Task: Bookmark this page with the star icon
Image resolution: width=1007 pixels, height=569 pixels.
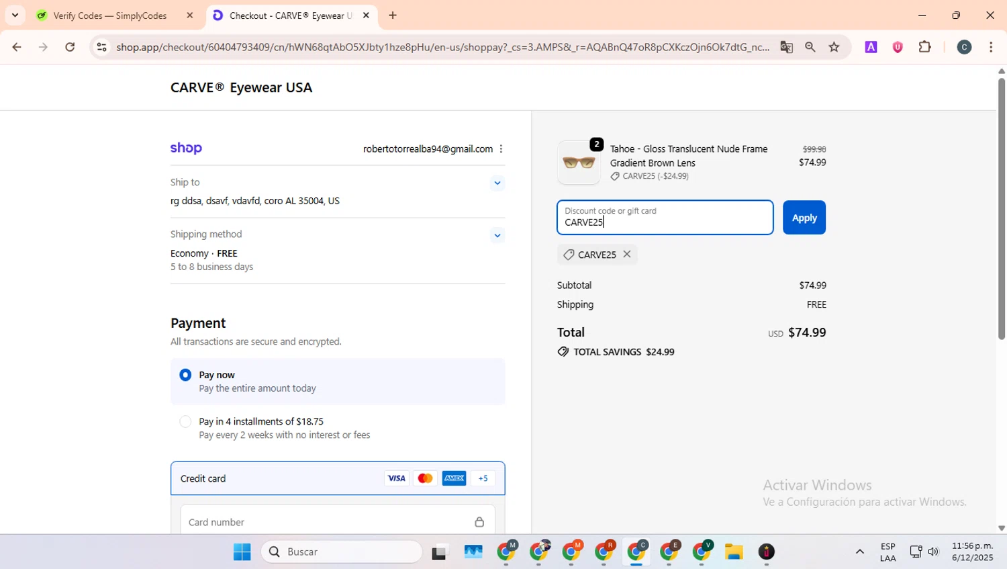Action: click(x=834, y=47)
